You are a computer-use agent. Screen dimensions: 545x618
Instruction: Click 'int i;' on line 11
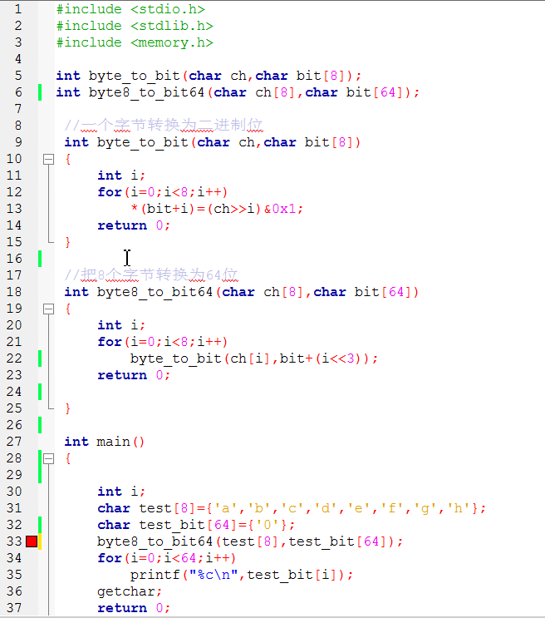click(121, 176)
